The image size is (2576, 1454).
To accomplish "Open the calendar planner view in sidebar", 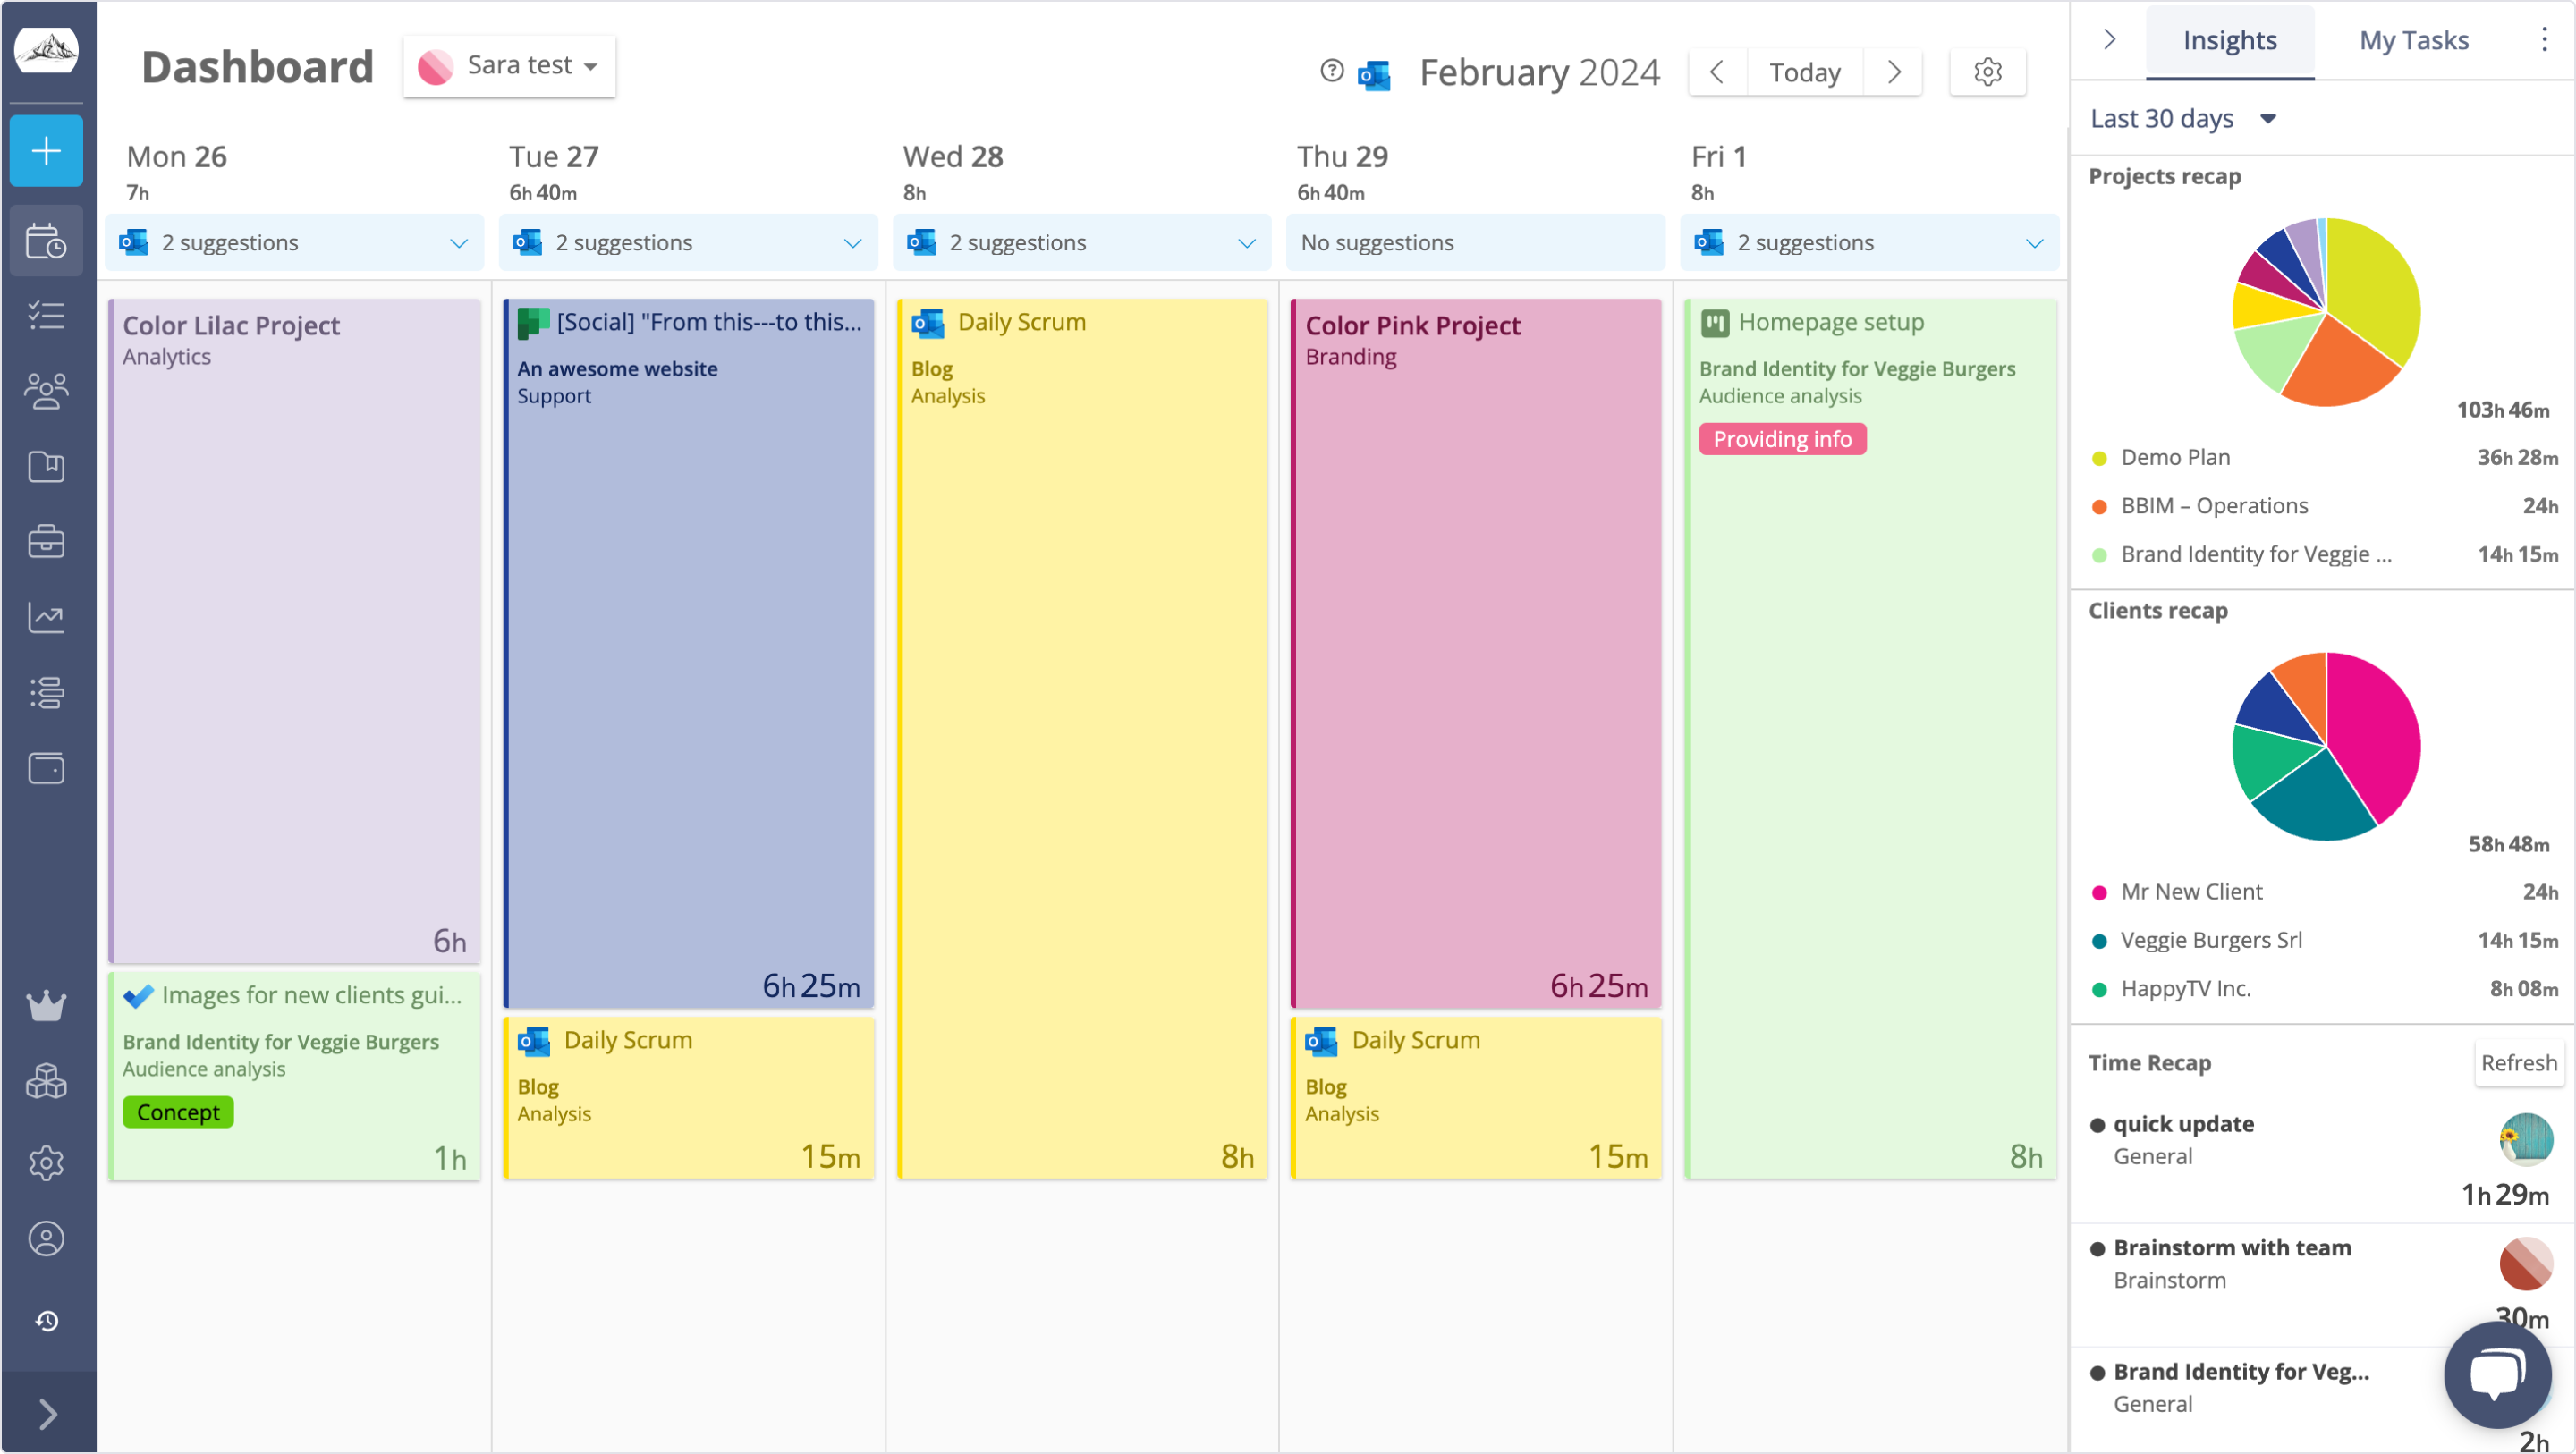I will pyautogui.click(x=46, y=240).
